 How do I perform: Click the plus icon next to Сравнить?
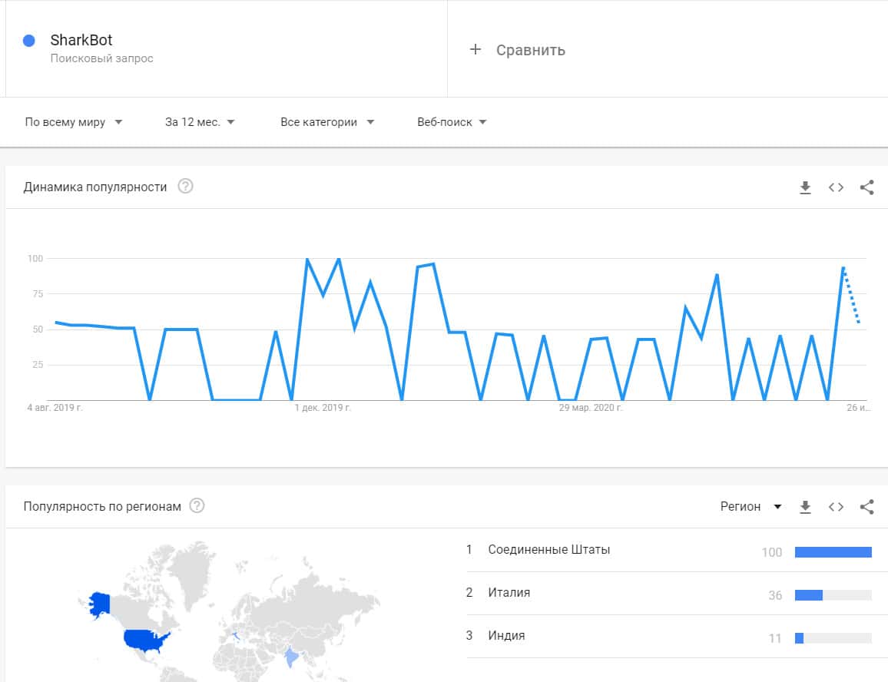pyautogui.click(x=475, y=50)
